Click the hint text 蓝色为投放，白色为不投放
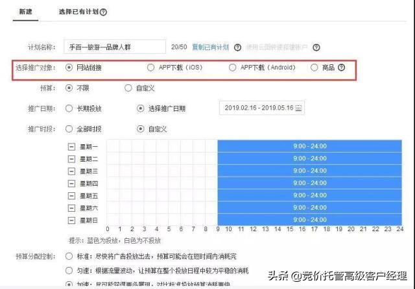 coord(124,240)
